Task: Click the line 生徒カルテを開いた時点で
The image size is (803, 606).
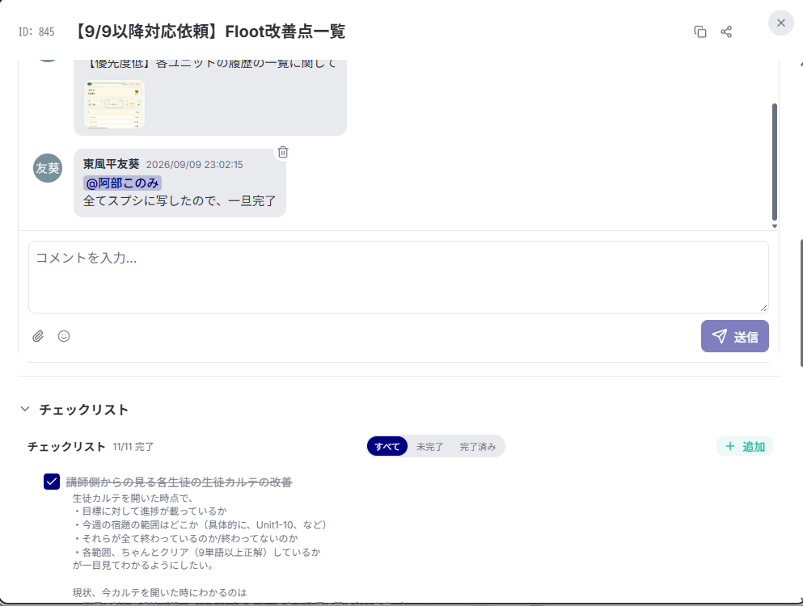Action: pyautogui.click(x=133, y=498)
